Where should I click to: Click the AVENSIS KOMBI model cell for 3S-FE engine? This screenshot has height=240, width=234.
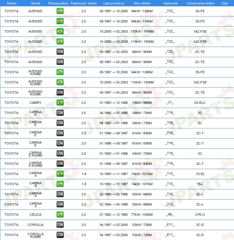click(35, 72)
